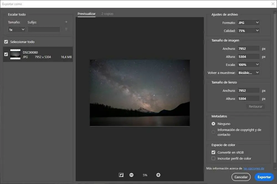Click the Anchura field under Tamaño de imagen

click(248, 48)
